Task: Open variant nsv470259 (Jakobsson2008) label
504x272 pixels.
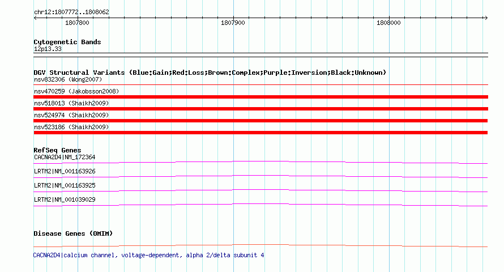Action: (76, 91)
